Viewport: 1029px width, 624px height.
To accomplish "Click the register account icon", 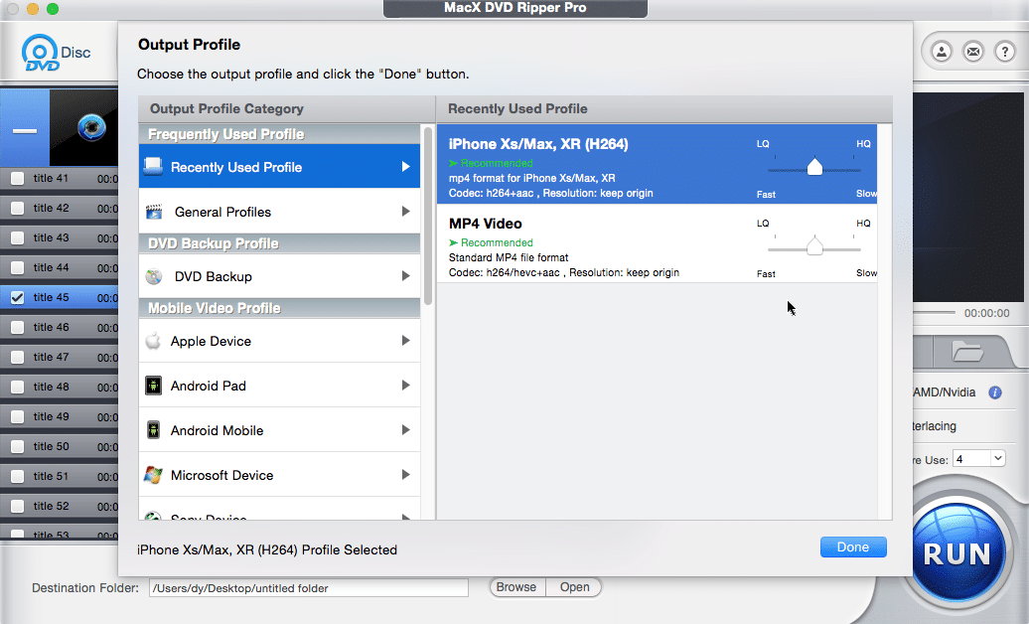I will point(940,51).
